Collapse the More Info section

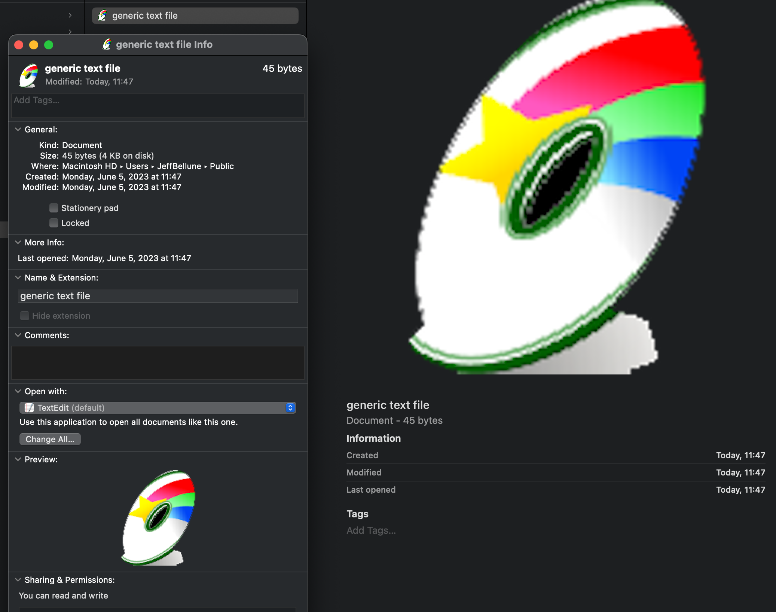(18, 242)
